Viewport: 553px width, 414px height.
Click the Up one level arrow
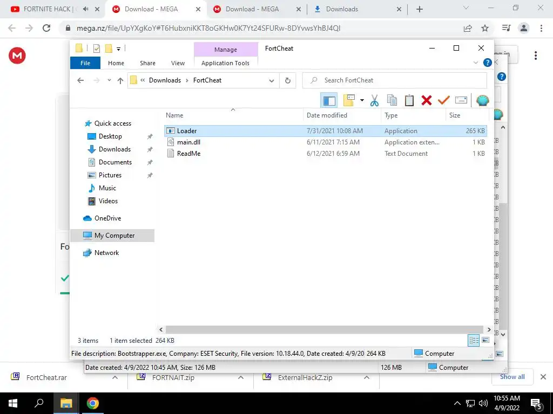click(120, 80)
